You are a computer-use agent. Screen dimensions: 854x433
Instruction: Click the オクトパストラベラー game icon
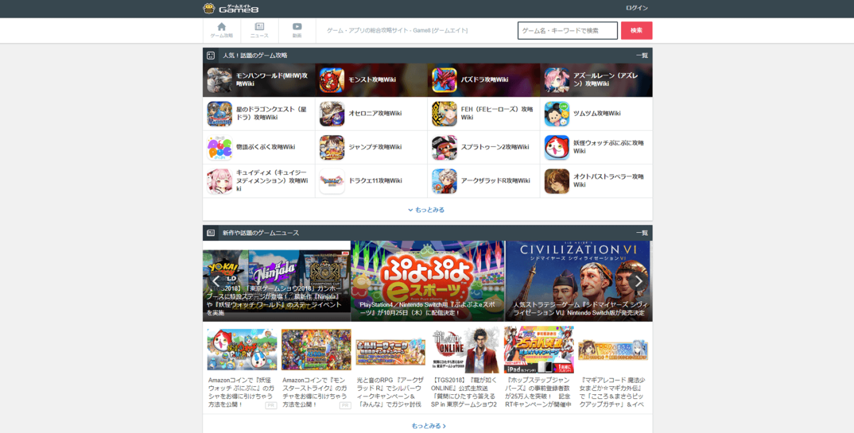click(x=557, y=181)
